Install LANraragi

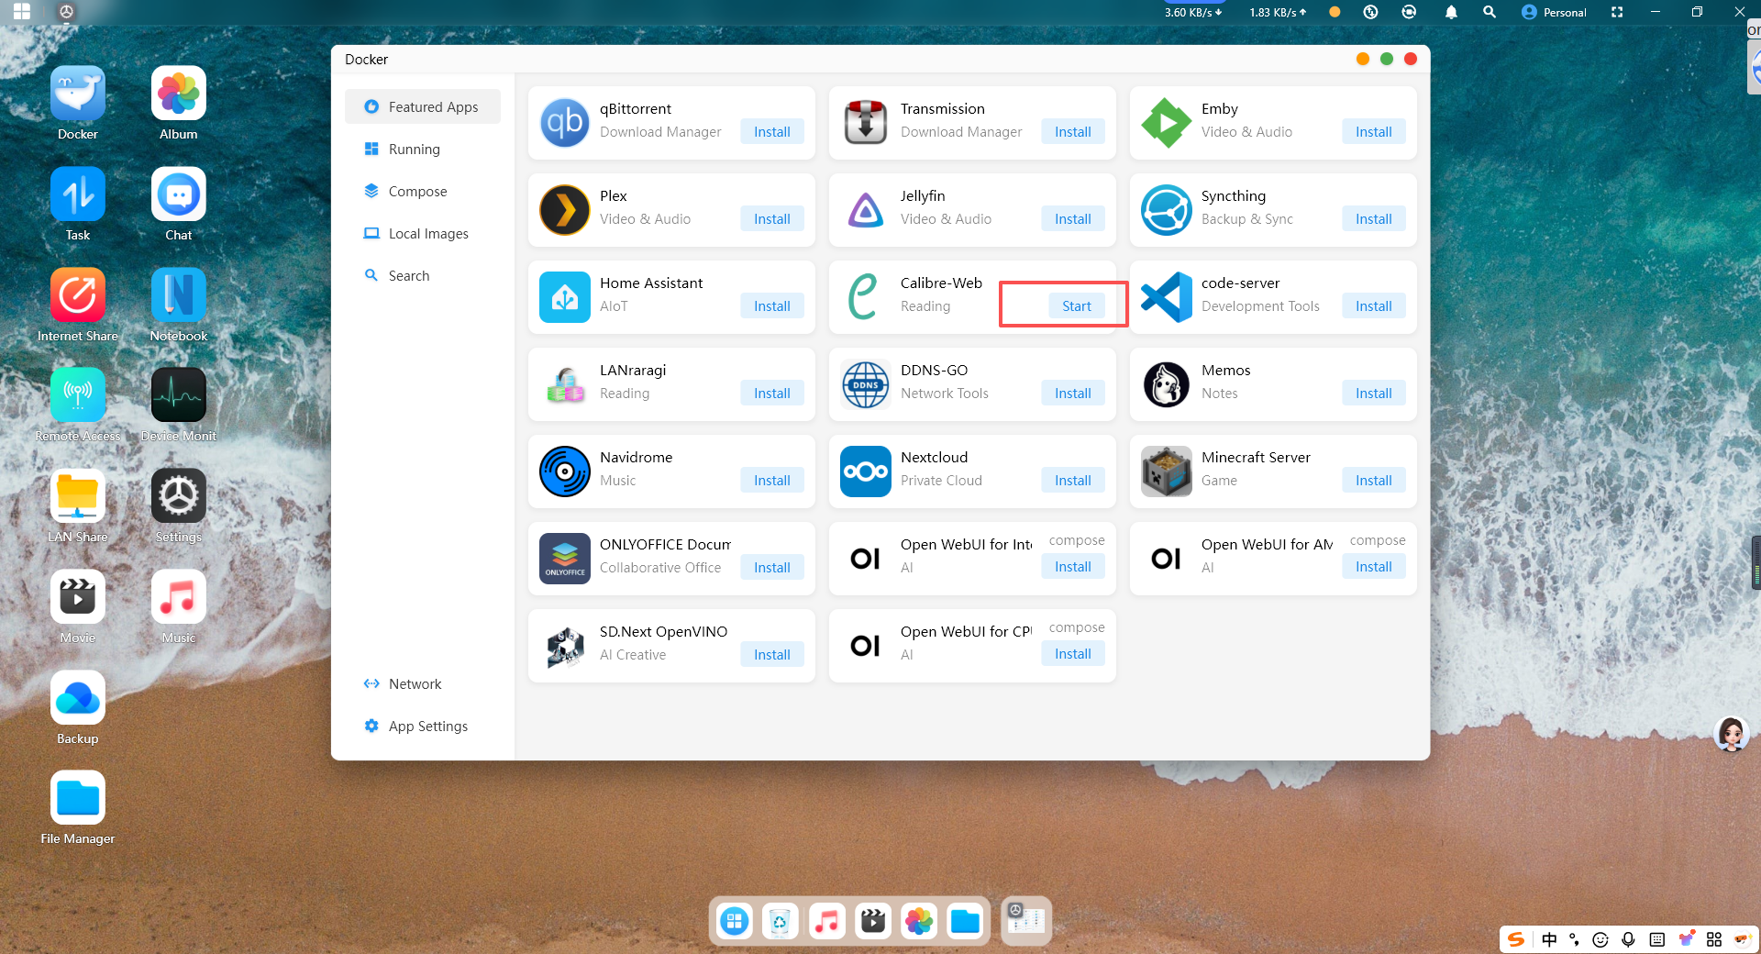tap(772, 394)
